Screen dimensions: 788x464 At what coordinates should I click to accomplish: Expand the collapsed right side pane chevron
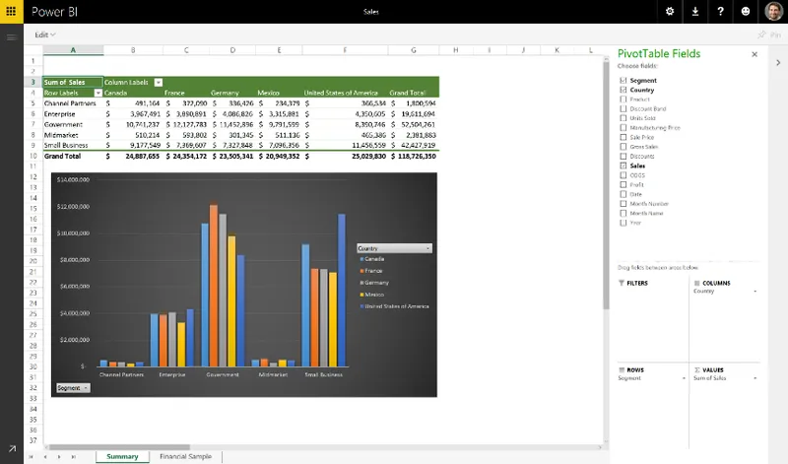778,63
